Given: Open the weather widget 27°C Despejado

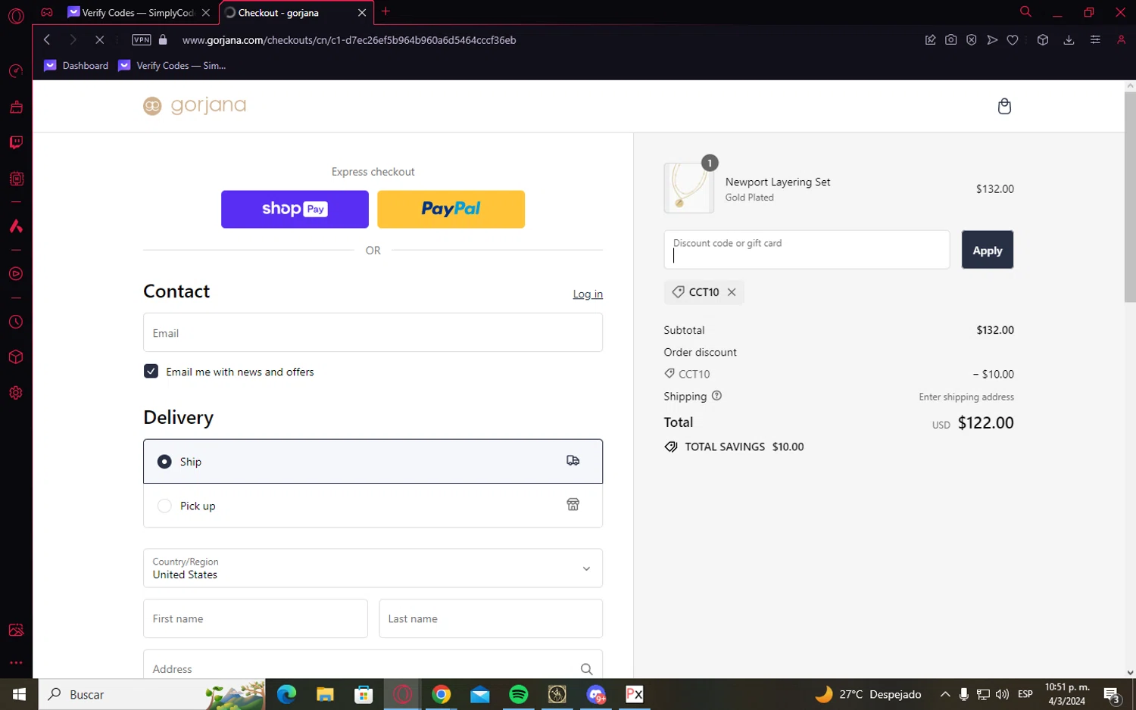Looking at the screenshot, I should pyautogui.click(x=868, y=694).
